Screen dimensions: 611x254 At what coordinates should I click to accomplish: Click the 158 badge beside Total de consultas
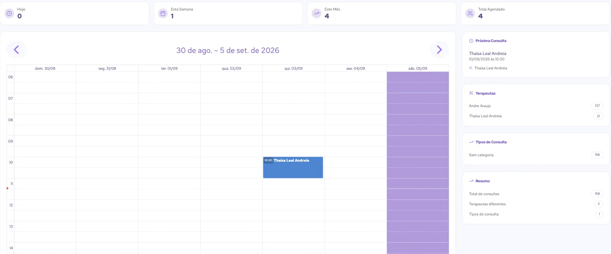click(x=597, y=194)
